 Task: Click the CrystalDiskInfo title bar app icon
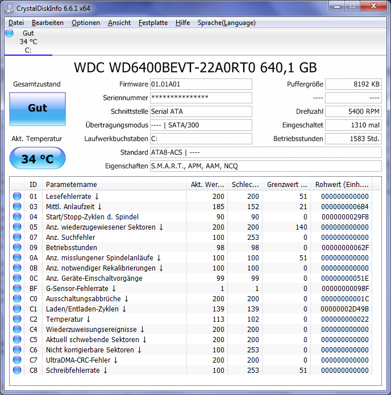coord(9,9)
